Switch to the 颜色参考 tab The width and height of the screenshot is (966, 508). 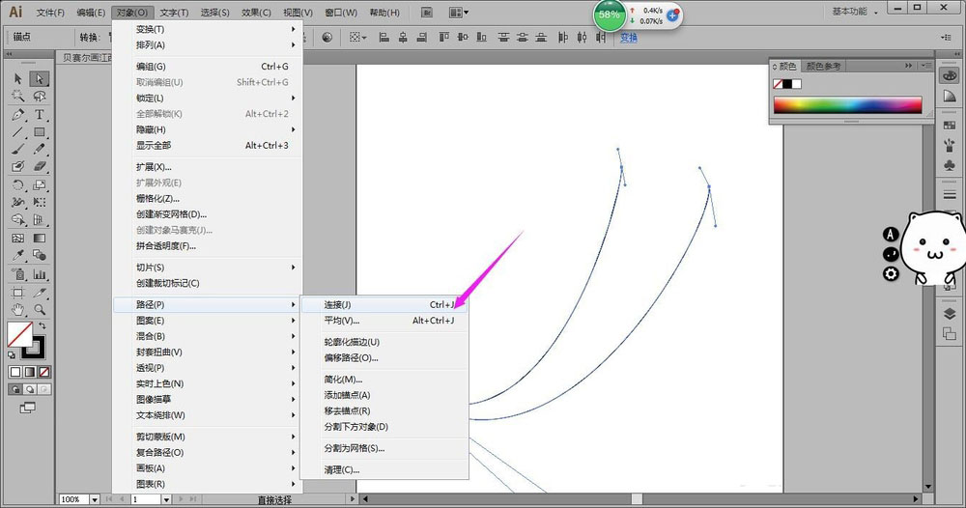[x=823, y=66]
